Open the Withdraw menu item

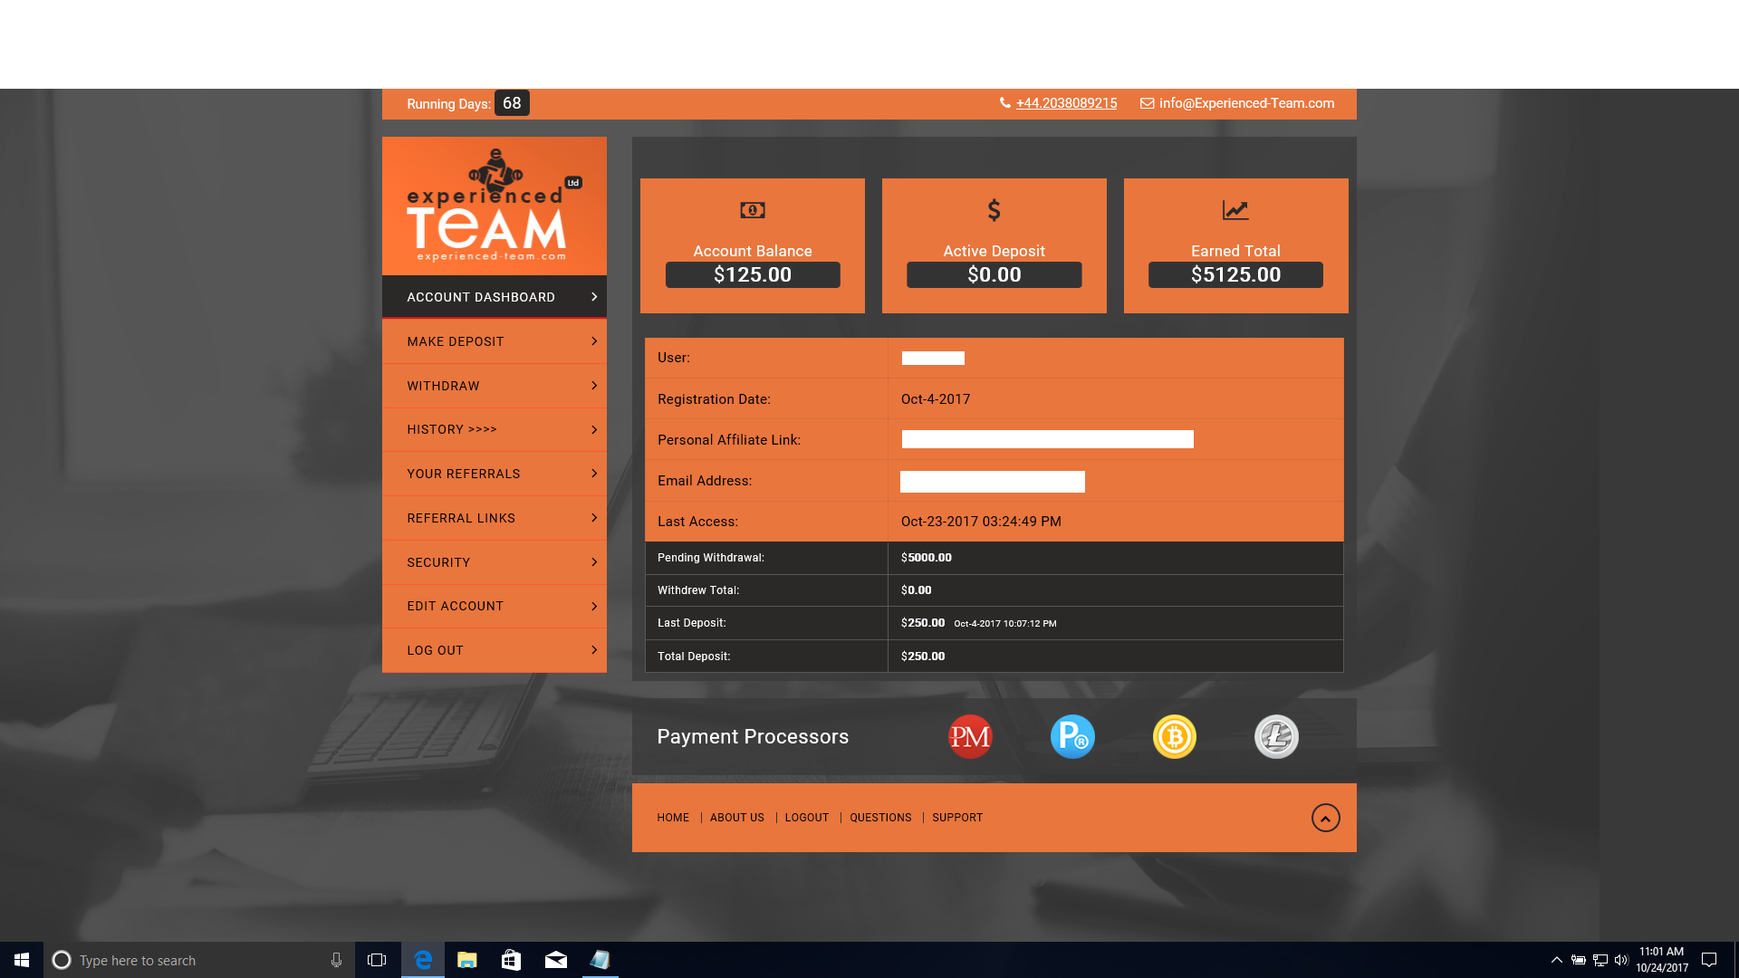[x=444, y=386]
